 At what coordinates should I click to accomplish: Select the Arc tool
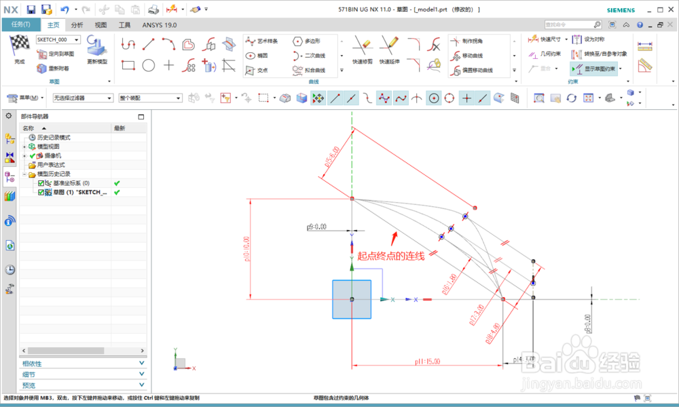(168, 44)
